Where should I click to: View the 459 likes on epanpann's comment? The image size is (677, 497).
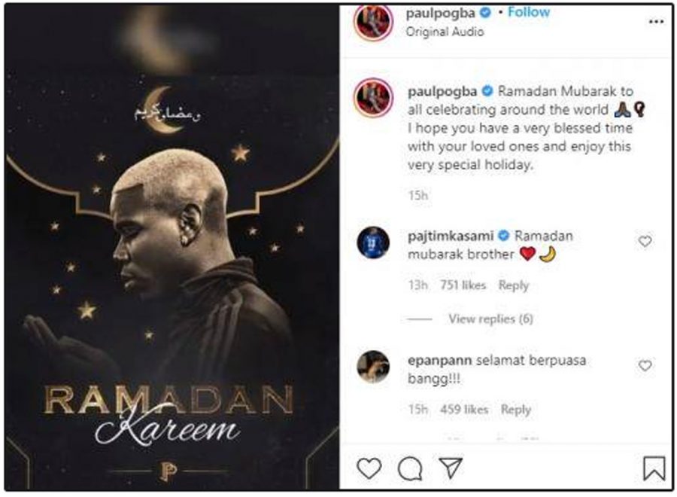point(464,409)
